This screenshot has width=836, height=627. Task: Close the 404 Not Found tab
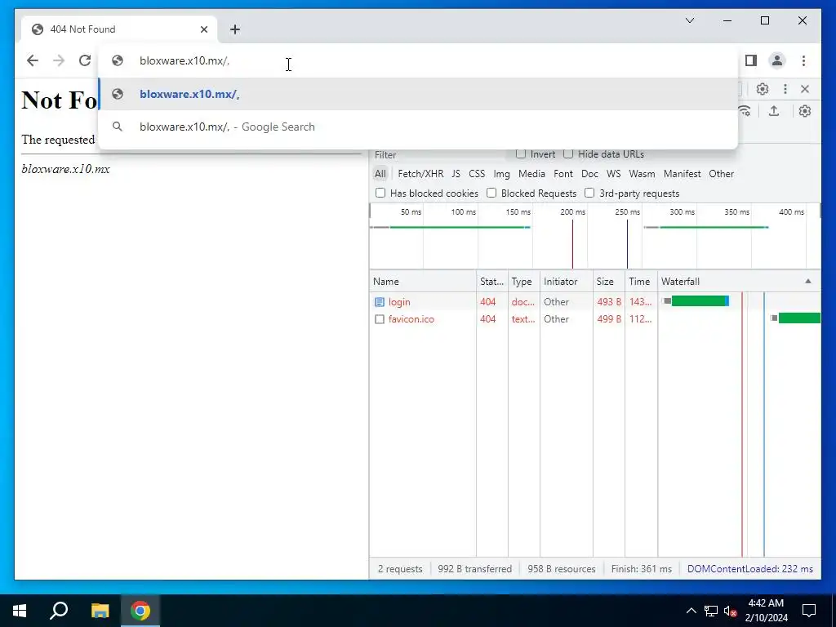pos(203,29)
